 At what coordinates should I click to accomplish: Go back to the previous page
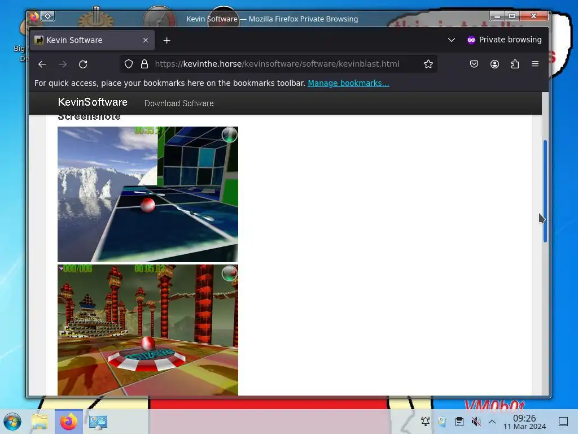42,64
